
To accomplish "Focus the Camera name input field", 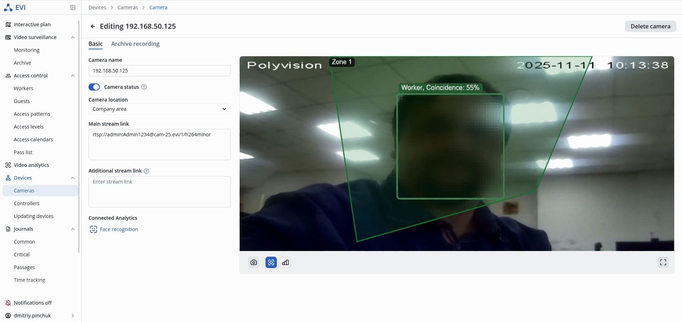I will click(160, 71).
